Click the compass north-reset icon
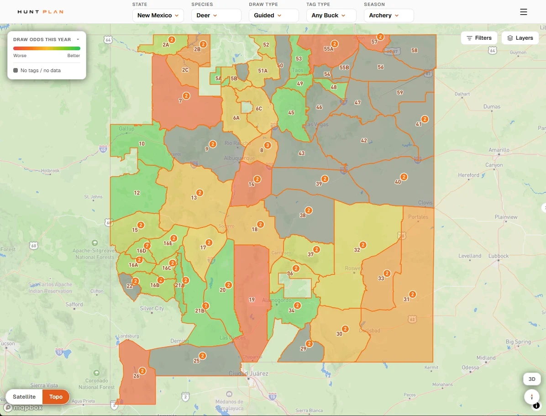This screenshot has height=416, width=546. coord(532,397)
